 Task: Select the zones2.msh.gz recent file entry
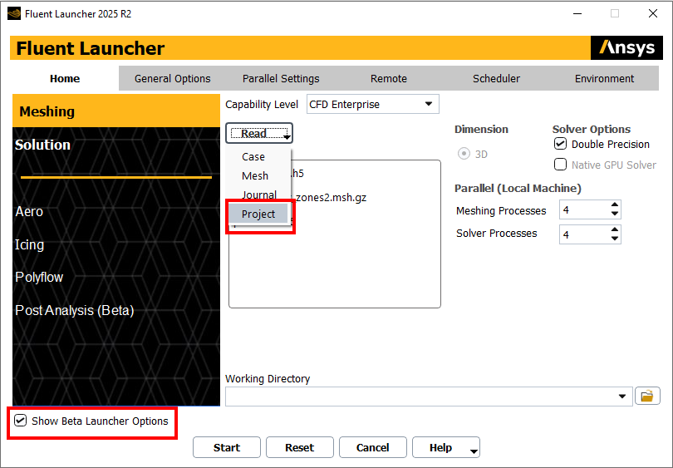click(x=331, y=198)
